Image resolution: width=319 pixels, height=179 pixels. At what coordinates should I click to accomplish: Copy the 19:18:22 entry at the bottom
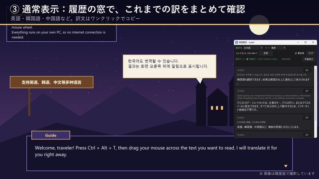click(307, 135)
